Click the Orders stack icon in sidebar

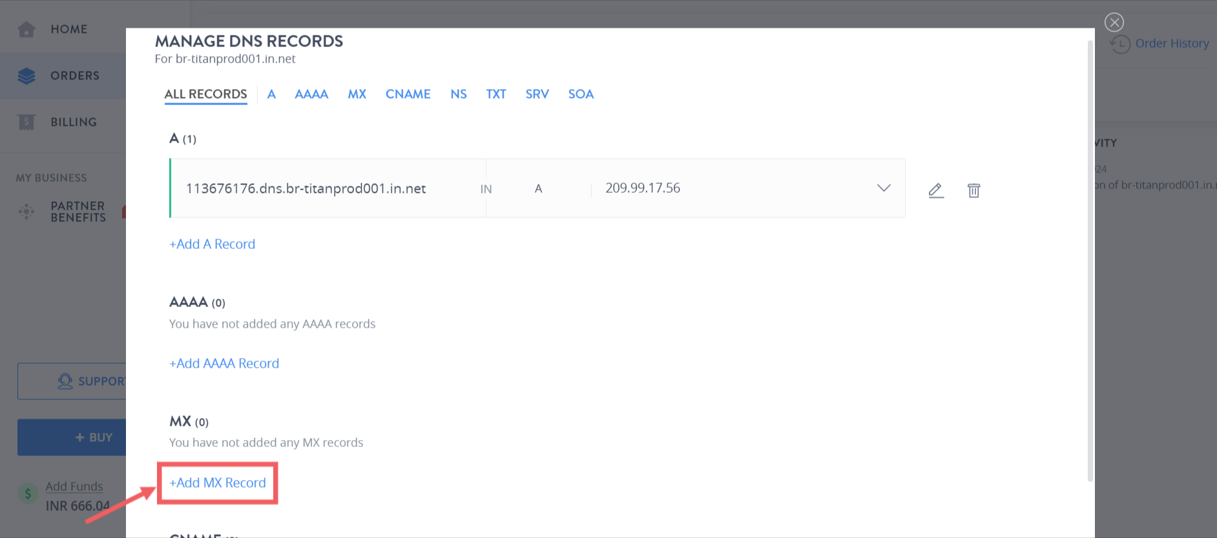26,75
